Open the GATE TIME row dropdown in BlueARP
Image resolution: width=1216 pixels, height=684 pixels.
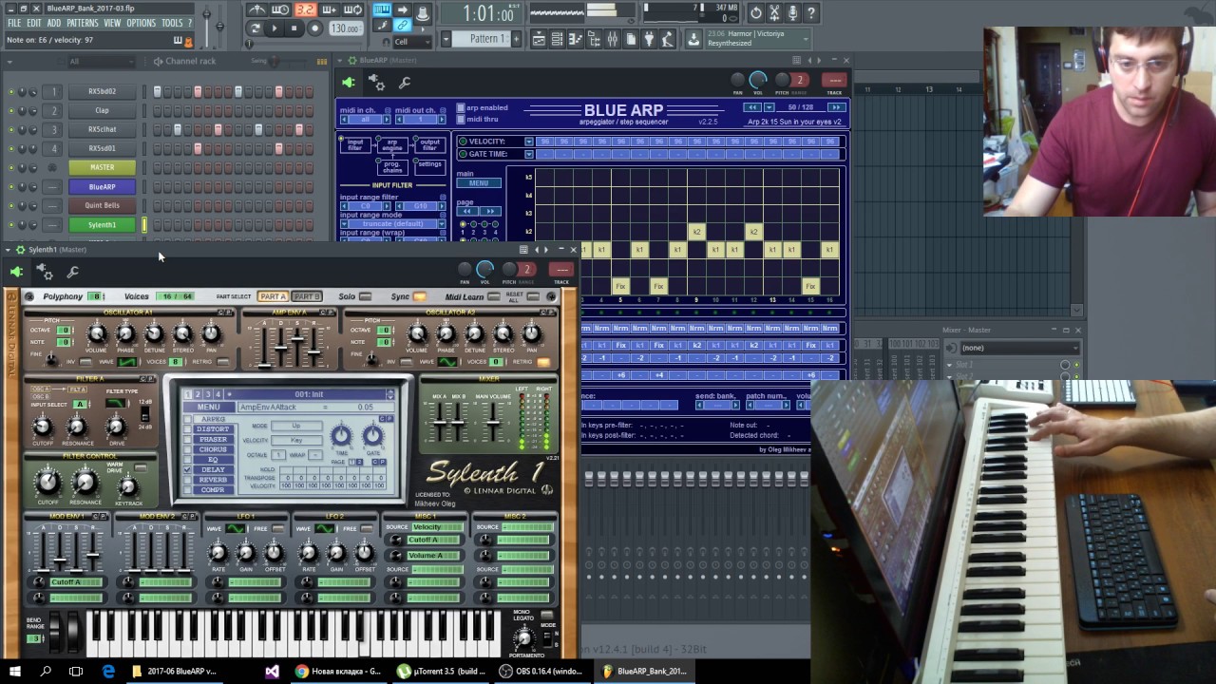(x=529, y=154)
